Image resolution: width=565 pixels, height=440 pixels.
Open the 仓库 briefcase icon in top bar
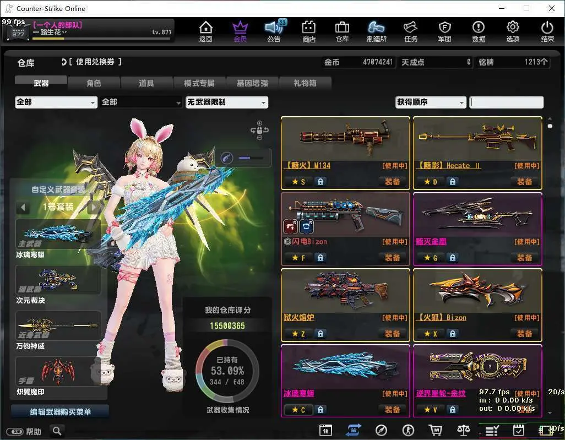(342, 32)
